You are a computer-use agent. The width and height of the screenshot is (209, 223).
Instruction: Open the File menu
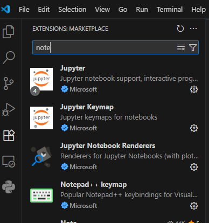click(24, 9)
